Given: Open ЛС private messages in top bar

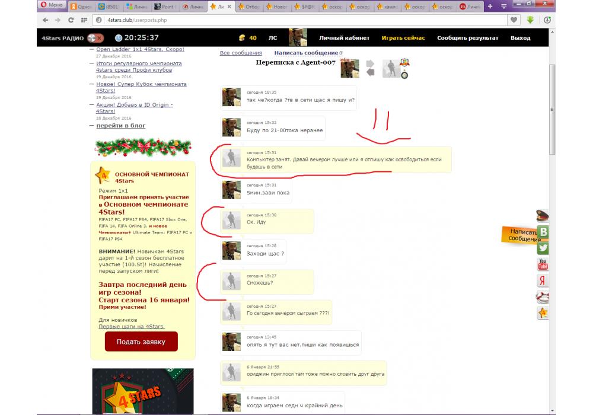Looking at the screenshot, I should coord(273,38).
